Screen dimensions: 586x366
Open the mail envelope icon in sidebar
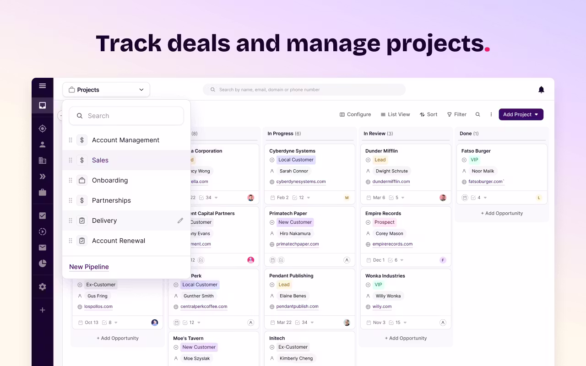point(43,248)
